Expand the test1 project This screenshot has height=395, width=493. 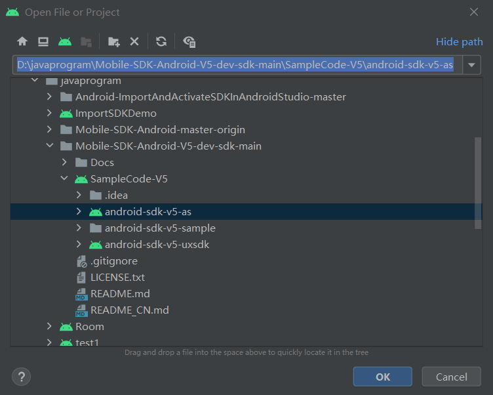tap(49, 342)
